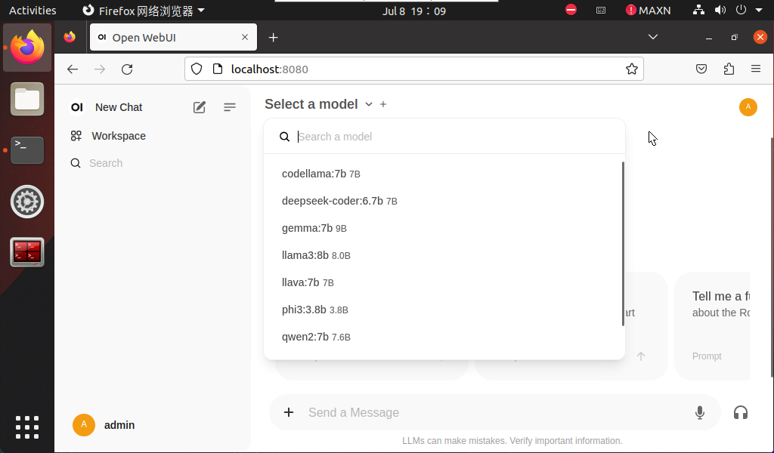Pick llama3:8b from the model list

[x=305, y=255]
